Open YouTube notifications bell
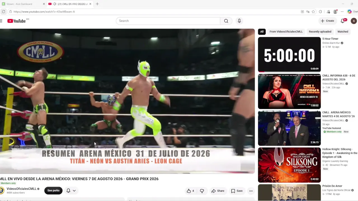358x201 pixels. (x=343, y=21)
